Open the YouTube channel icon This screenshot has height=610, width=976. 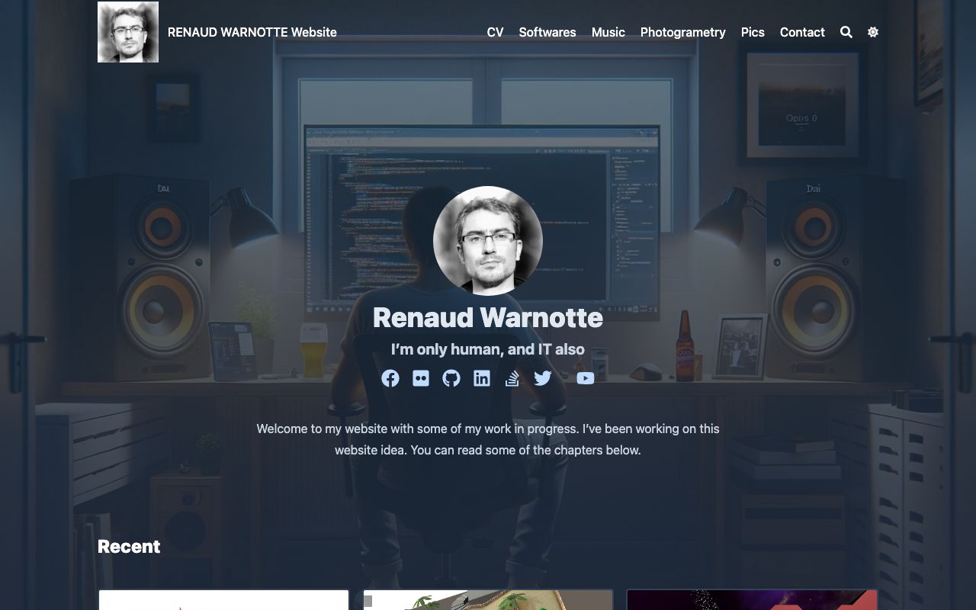585,378
